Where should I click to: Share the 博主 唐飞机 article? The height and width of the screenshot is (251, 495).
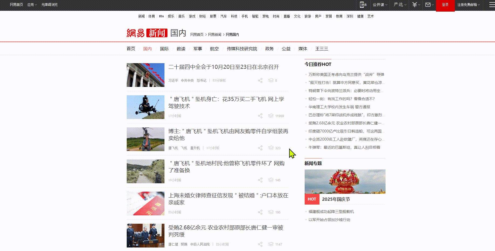(x=260, y=148)
